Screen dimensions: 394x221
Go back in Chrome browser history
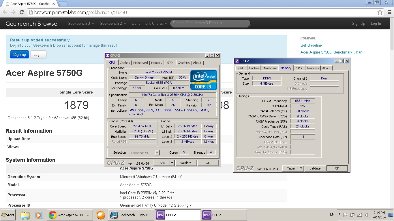coord(5,12)
